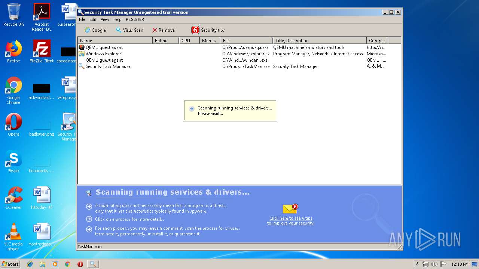
Task: Sort by Title, Description column header
Action: click(320, 40)
